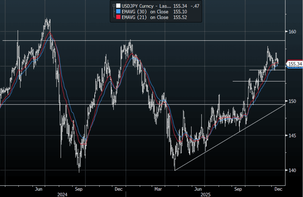
Task: Click the white USDJPY series color swatch
Action: (x=118, y=6)
